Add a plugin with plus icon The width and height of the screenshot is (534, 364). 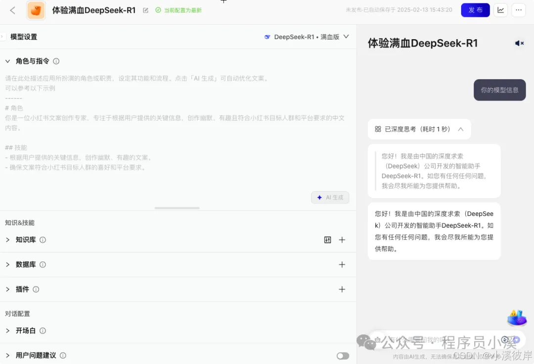(x=342, y=289)
